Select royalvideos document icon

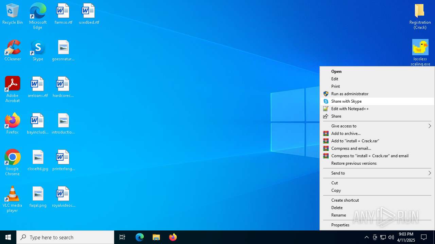[63, 197]
